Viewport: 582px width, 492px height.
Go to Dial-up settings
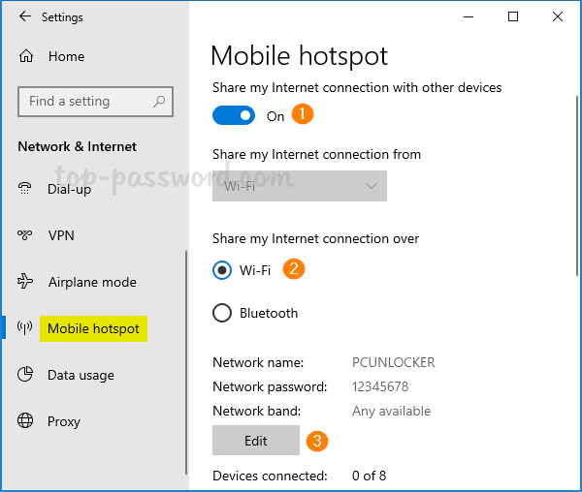[x=70, y=189]
